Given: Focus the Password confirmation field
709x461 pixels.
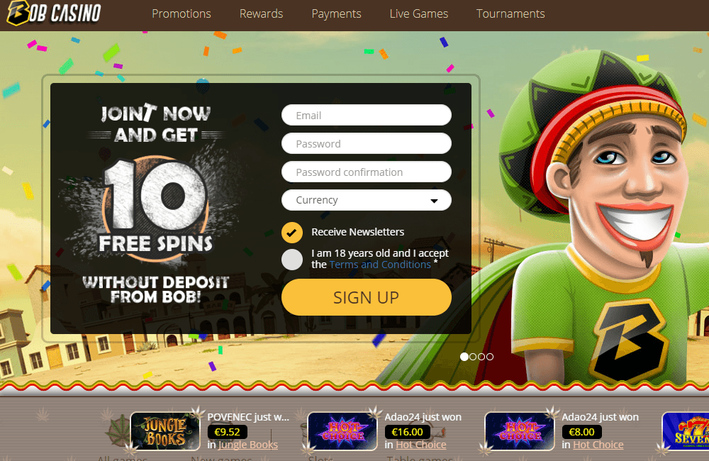Looking at the screenshot, I should pyautogui.click(x=367, y=172).
